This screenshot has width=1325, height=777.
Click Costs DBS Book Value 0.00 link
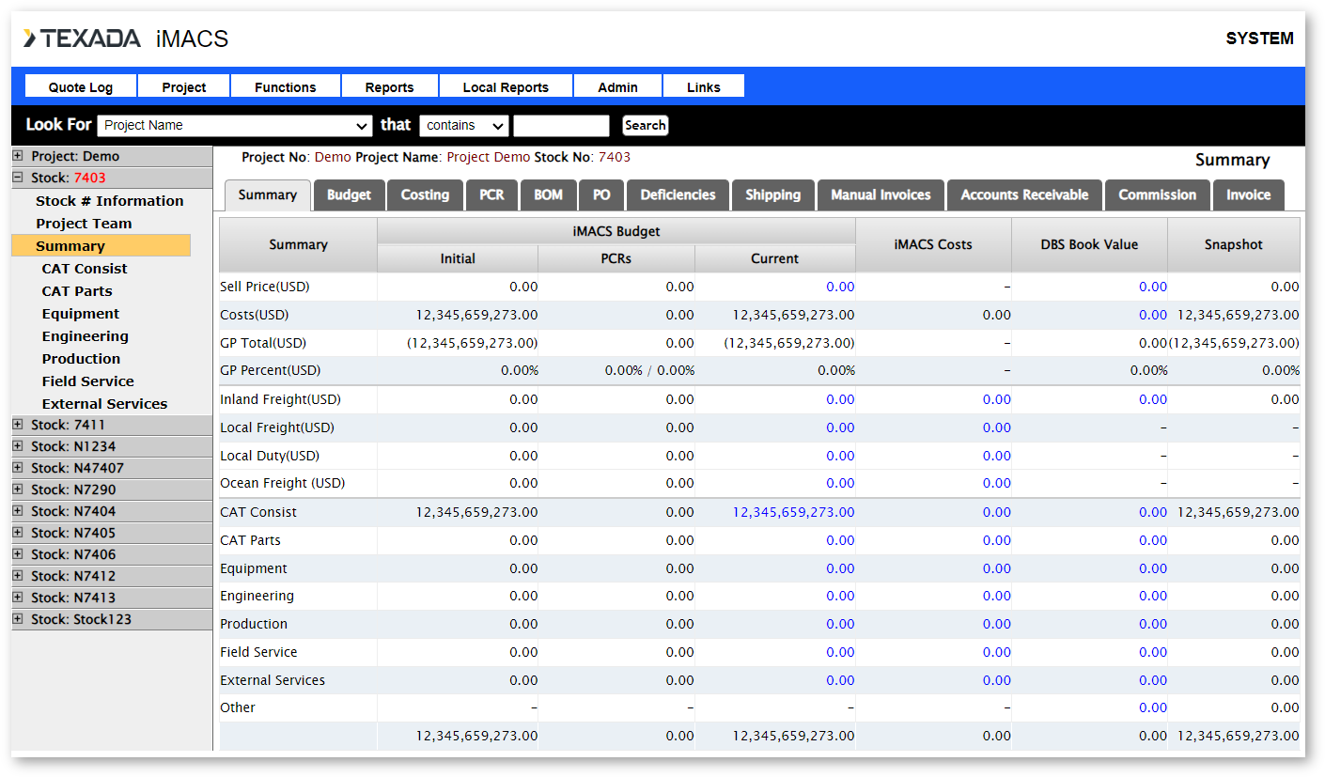[x=1153, y=315]
